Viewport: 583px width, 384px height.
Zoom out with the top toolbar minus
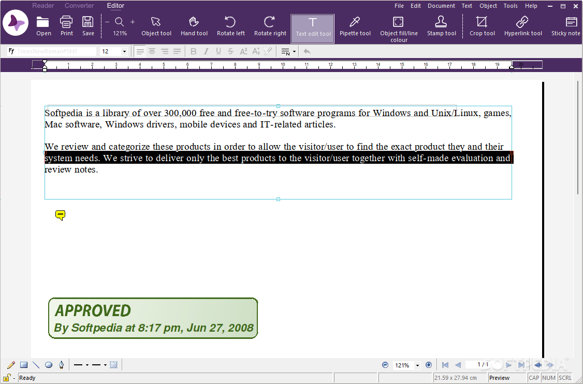pyautogui.click(x=107, y=22)
